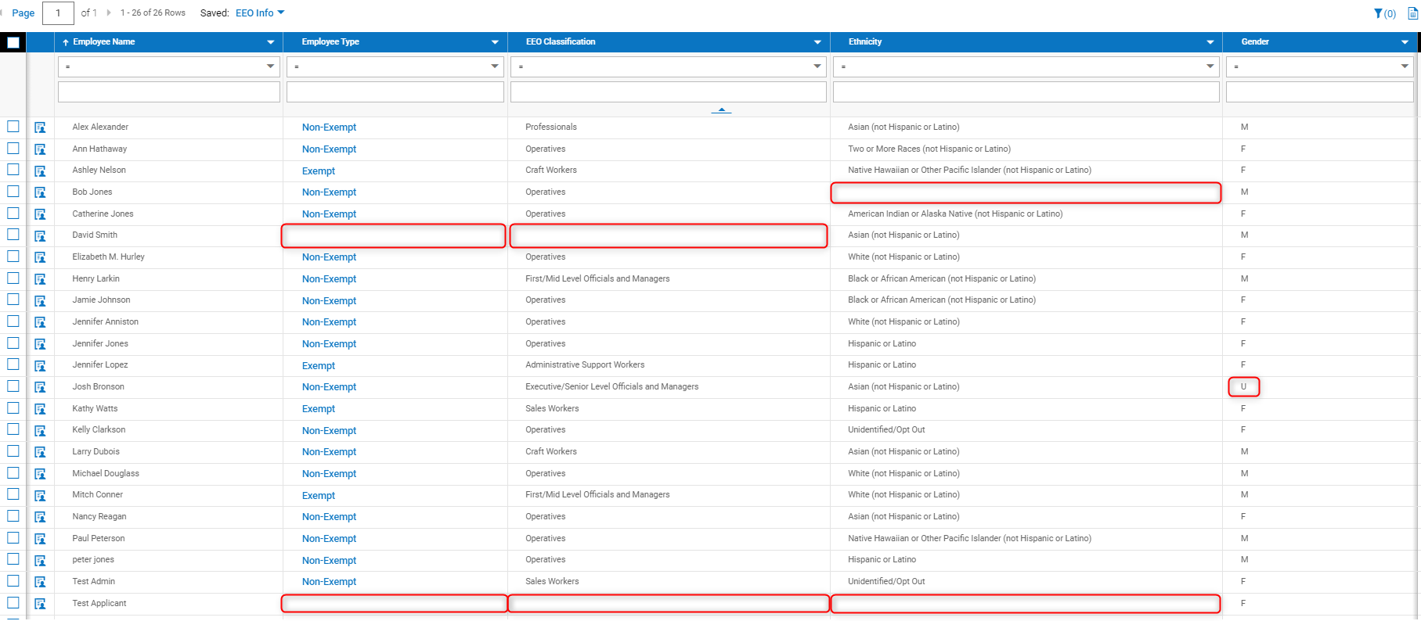Viewport: 1421px width, 621px height.
Task: Open employee record icon for Kelly Clarkson
Action: click(40, 430)
